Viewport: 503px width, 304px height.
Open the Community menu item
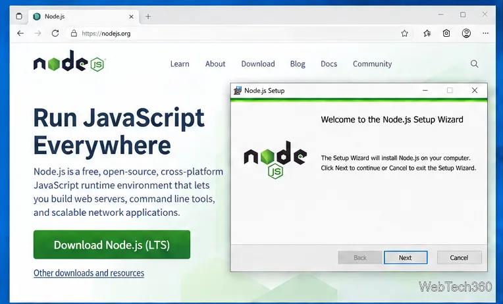(x=372, y=64)
